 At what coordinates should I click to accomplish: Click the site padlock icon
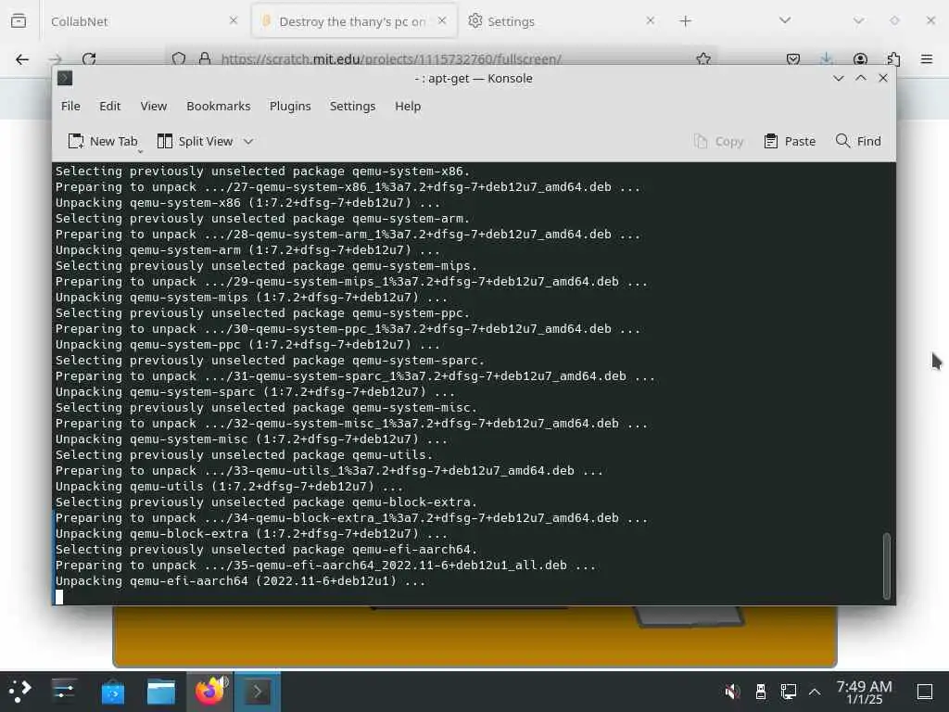coord(205,58)
